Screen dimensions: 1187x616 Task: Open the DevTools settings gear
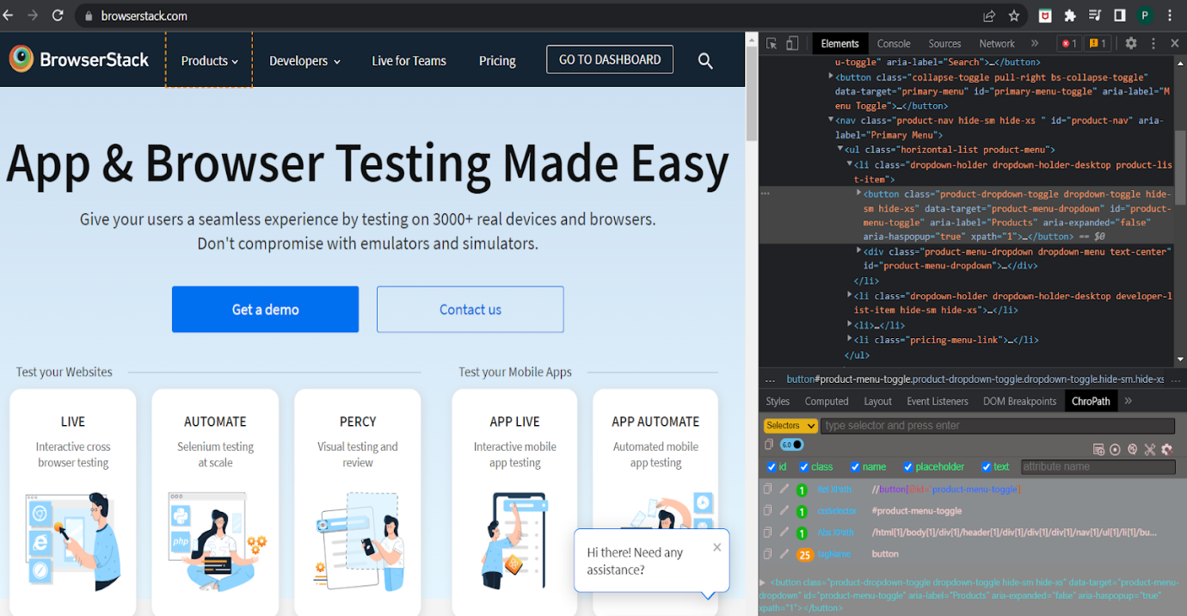1131,43
